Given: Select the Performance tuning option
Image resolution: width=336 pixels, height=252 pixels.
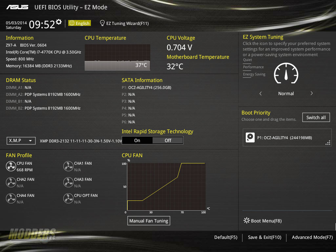Looking at the screenshot, I should pyautogui.click(x=253, y=67).
